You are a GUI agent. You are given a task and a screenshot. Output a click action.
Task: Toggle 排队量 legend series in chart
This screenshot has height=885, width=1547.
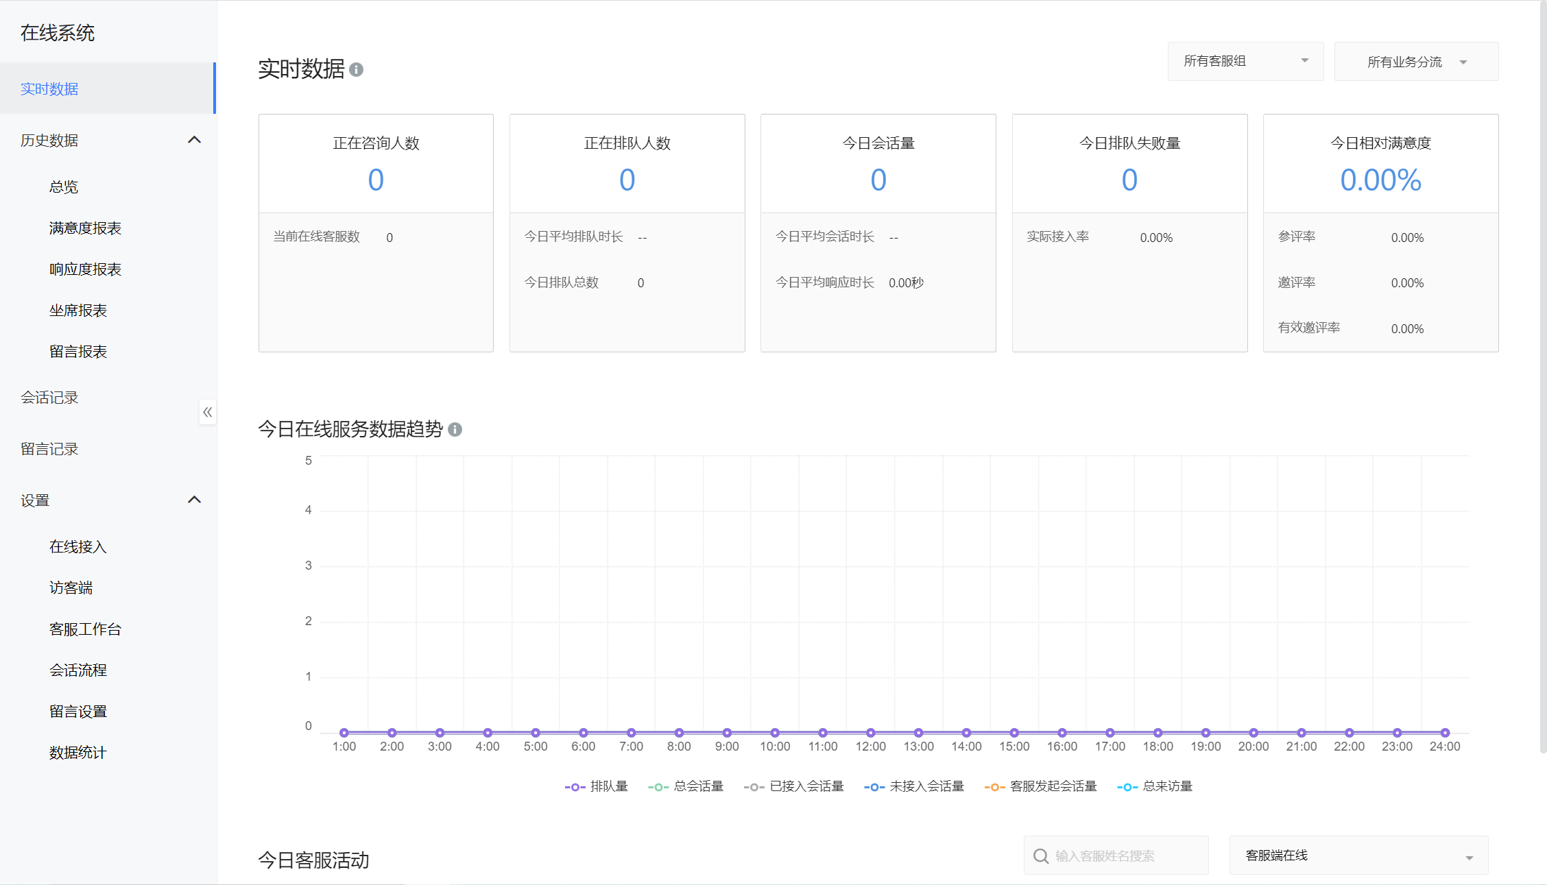[x=596, y=786]
